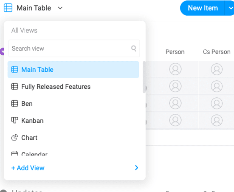This screenshot has width=234, height=192.
Task: Click into the Search view field
Action: [74, 48]
